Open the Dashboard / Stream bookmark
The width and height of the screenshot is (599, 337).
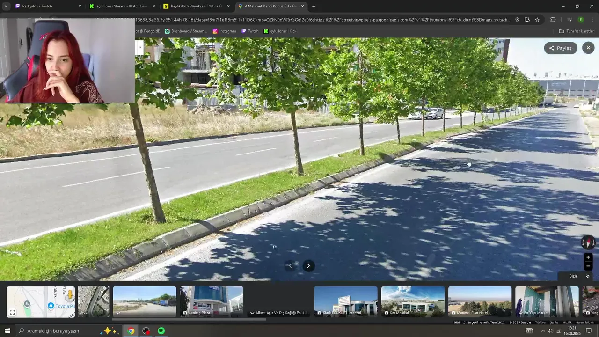[x=186, y=31]
